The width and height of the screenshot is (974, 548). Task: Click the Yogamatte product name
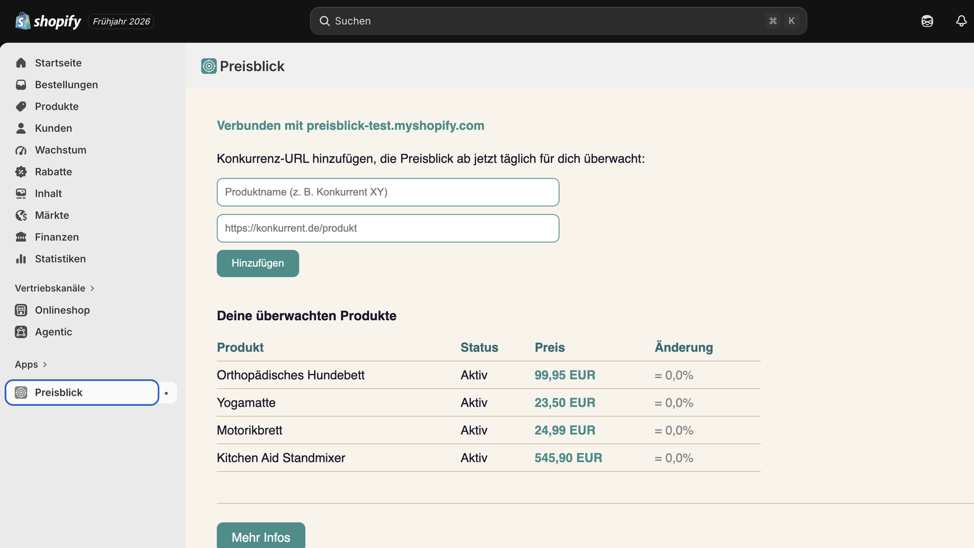click(x=246, y=402)
